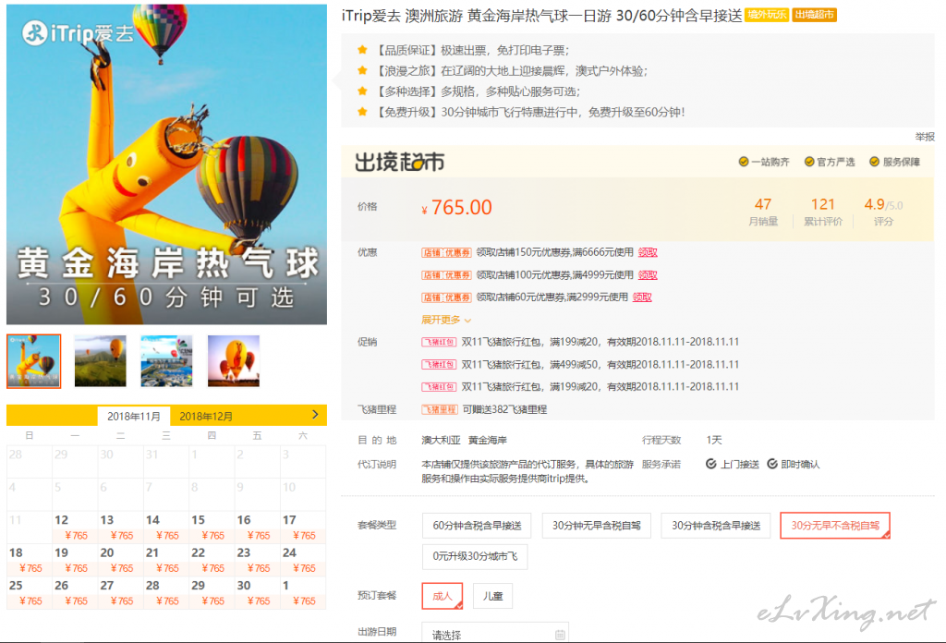Select the 30分无早不含税自驾 package
946x643 pixels.
pyautogui.click(x=835, y=526)
